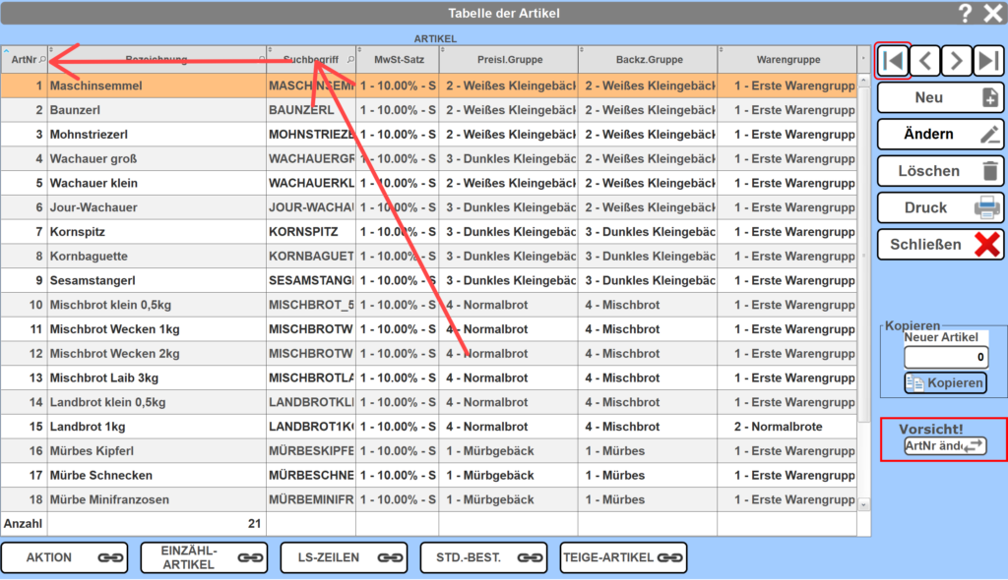Print the table using Druck
The height and width of the screenshot is (580, 1008).
click(x=940, y=207)
